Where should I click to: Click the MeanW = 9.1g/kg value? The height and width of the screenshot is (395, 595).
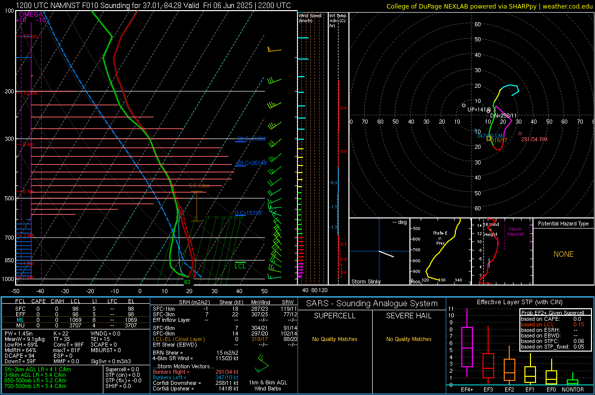25,339
